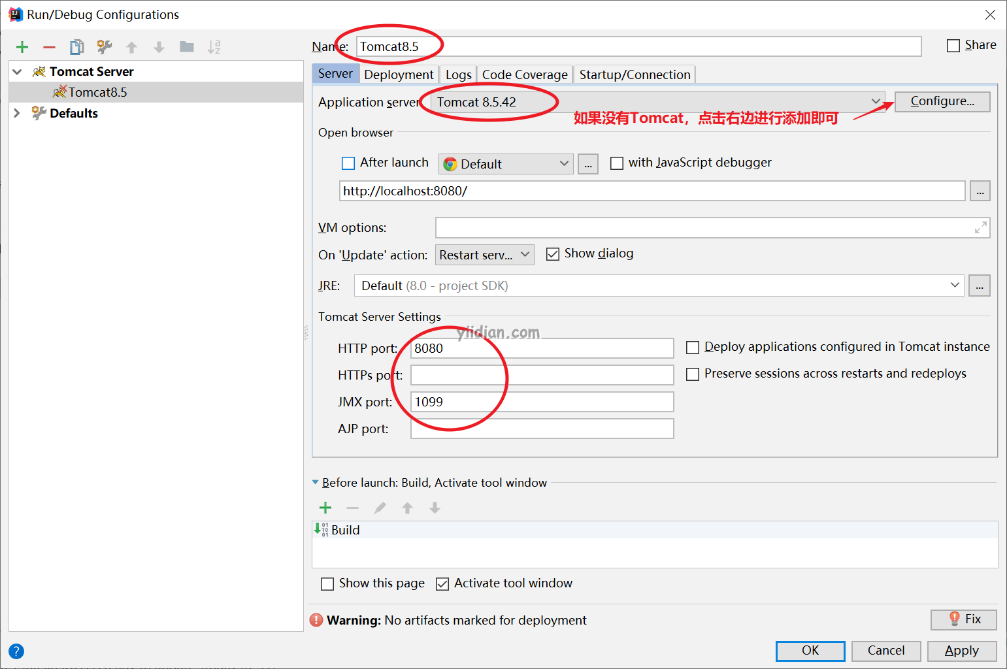Viewport: 1007px width, 669px height.
Task: Click into the Name field
Action: [639, 46]
